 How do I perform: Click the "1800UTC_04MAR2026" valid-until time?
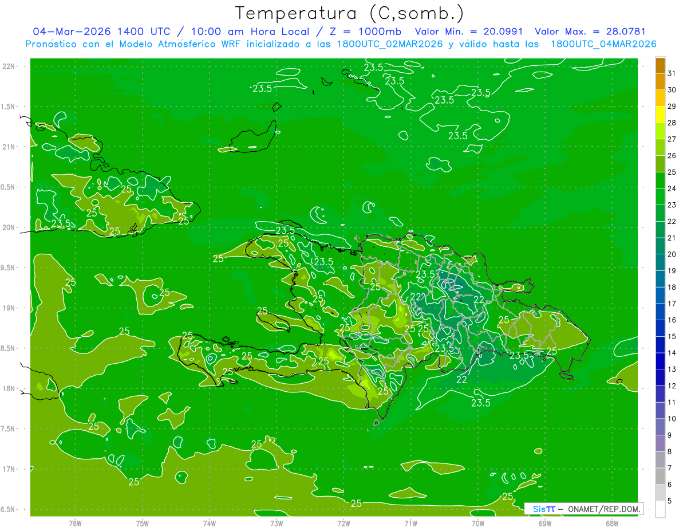point(603,44)
